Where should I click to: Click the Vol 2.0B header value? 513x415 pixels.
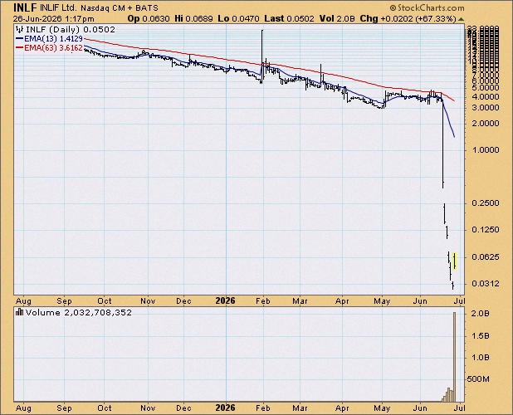click(337, 18)
